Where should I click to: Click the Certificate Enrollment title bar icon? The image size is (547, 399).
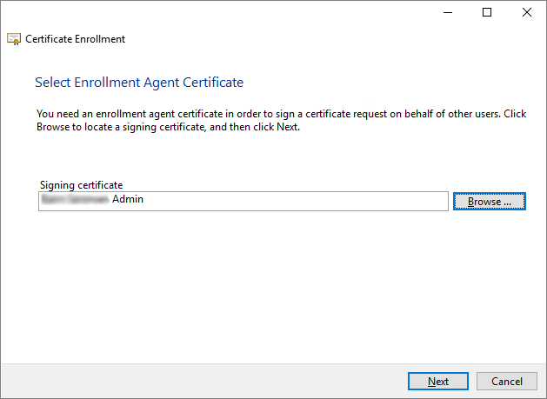point(14,39)
